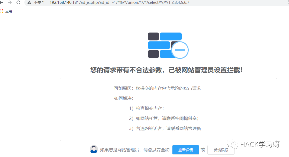The height and width of the screenshot is (157, 289).
Task: Click the browser forward arrow
Action: coord(10,3)
